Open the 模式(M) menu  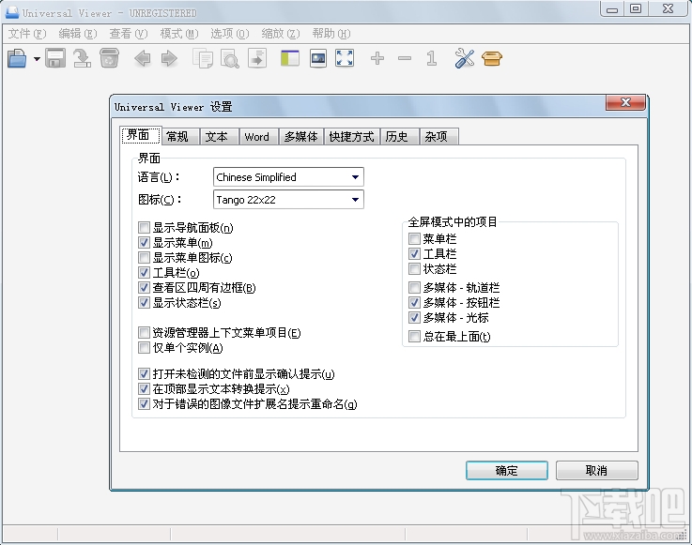[x=179, y=34]
